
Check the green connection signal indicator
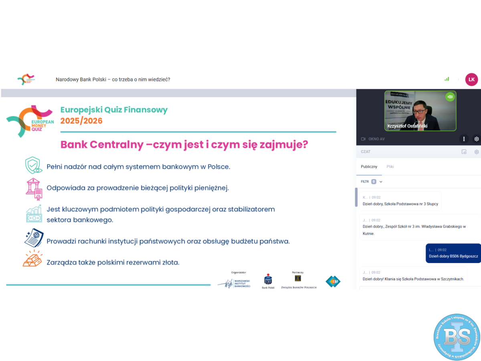[447, 79]
